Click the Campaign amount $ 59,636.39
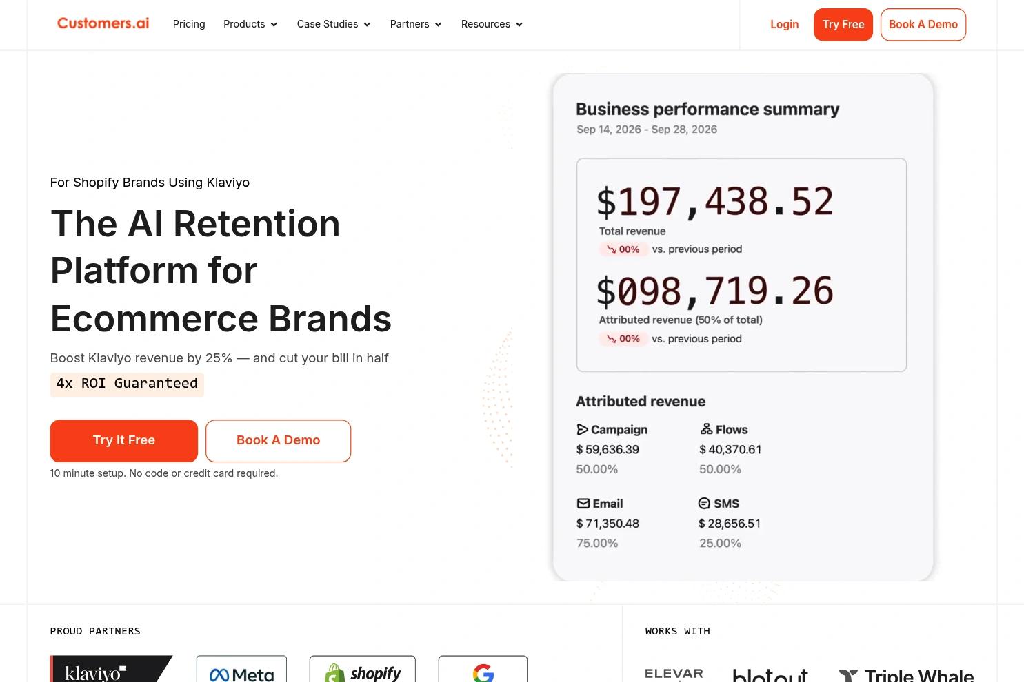This screenshot has width=1024, height=682. tap(608, 450)
